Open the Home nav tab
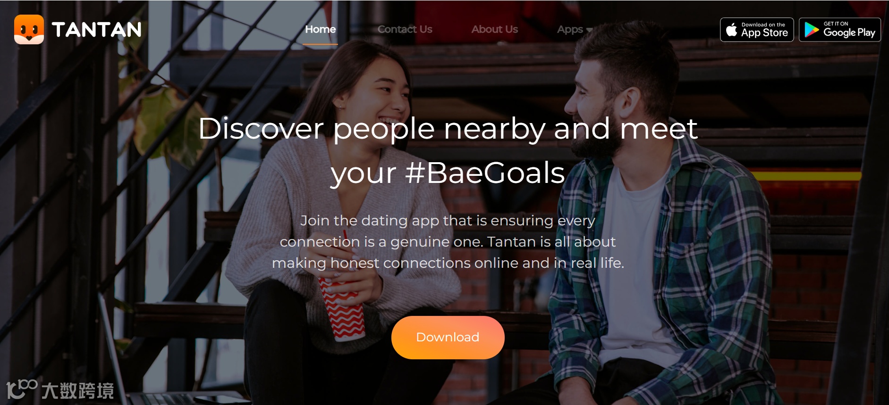 click(x=320, y=29)
